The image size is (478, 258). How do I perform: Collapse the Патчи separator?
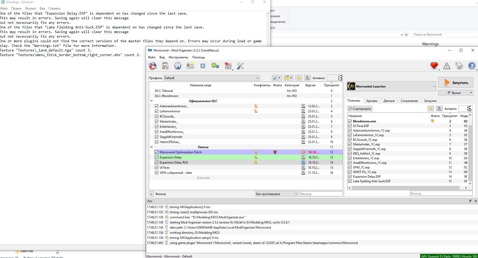tap(151, 147)
